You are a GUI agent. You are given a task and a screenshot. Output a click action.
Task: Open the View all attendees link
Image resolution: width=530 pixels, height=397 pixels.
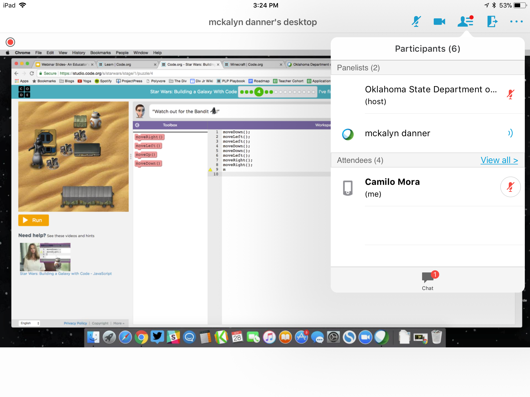[x=499, y=160]
